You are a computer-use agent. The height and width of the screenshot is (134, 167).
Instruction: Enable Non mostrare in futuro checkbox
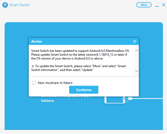click(x=34, y=83)
